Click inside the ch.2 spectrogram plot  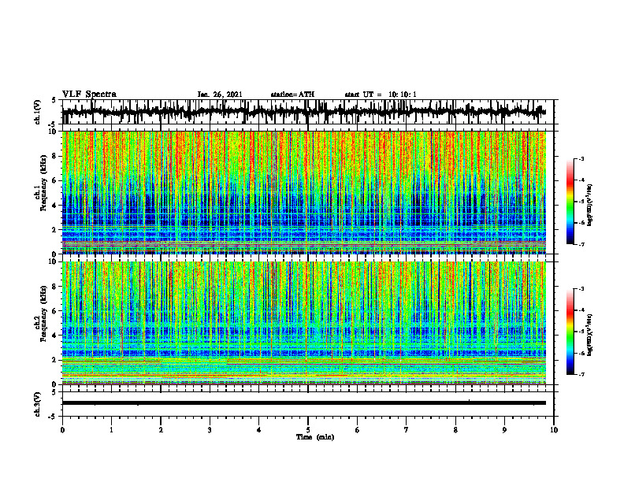click(304, 323)
